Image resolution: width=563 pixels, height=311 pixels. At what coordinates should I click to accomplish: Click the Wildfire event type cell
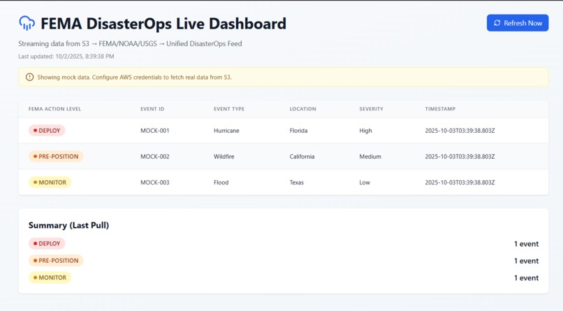click(224, 157)
